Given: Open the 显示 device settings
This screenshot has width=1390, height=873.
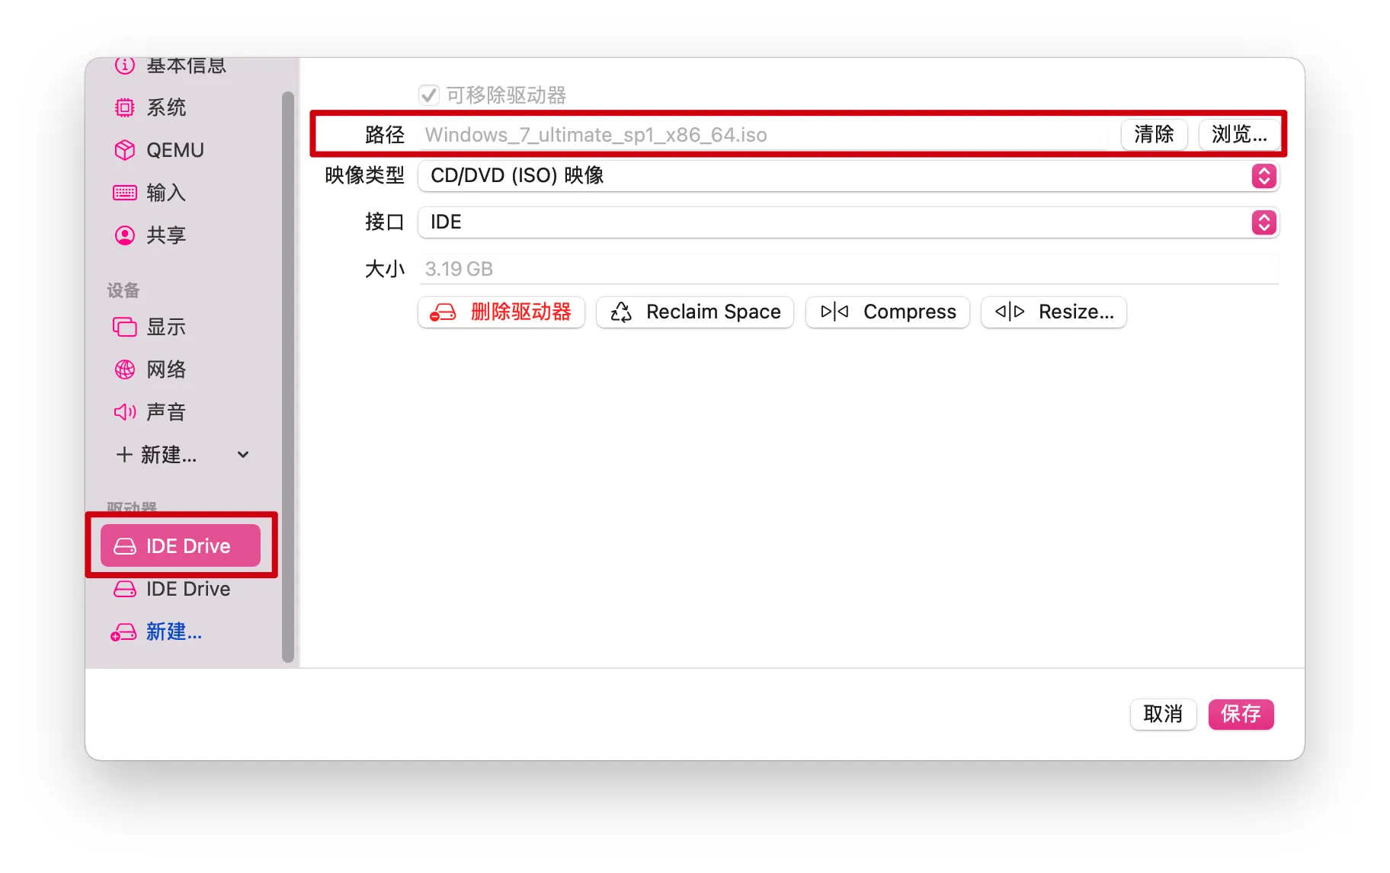Looking at the screenshot, I should (x=166, y=327).
